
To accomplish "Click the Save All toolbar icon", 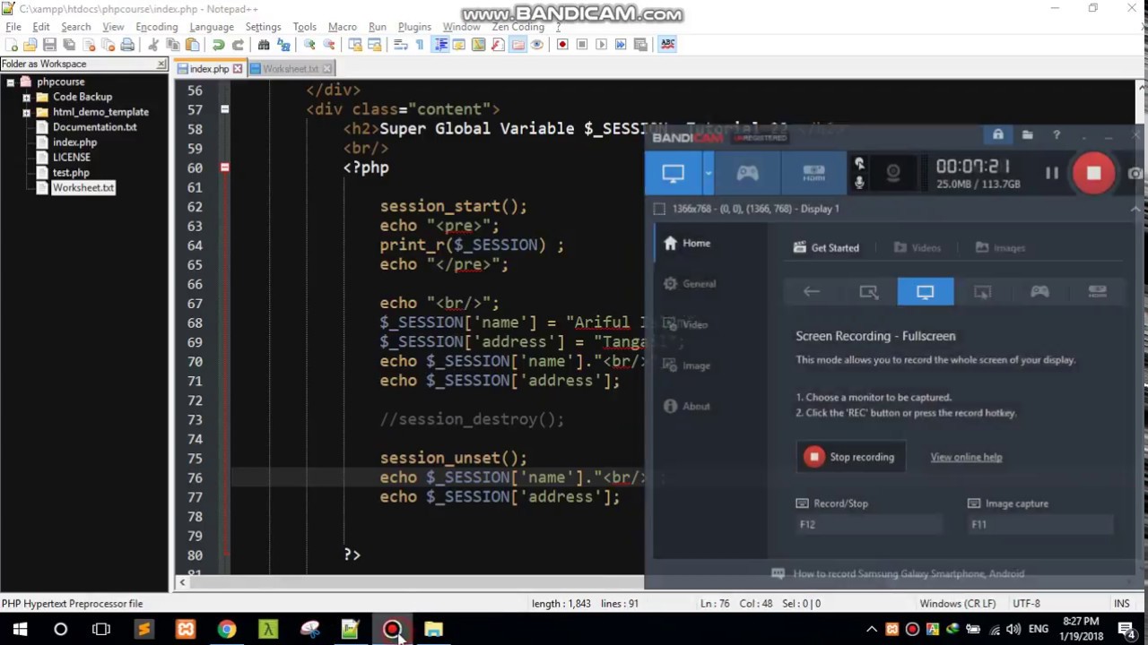I will 69,45.
